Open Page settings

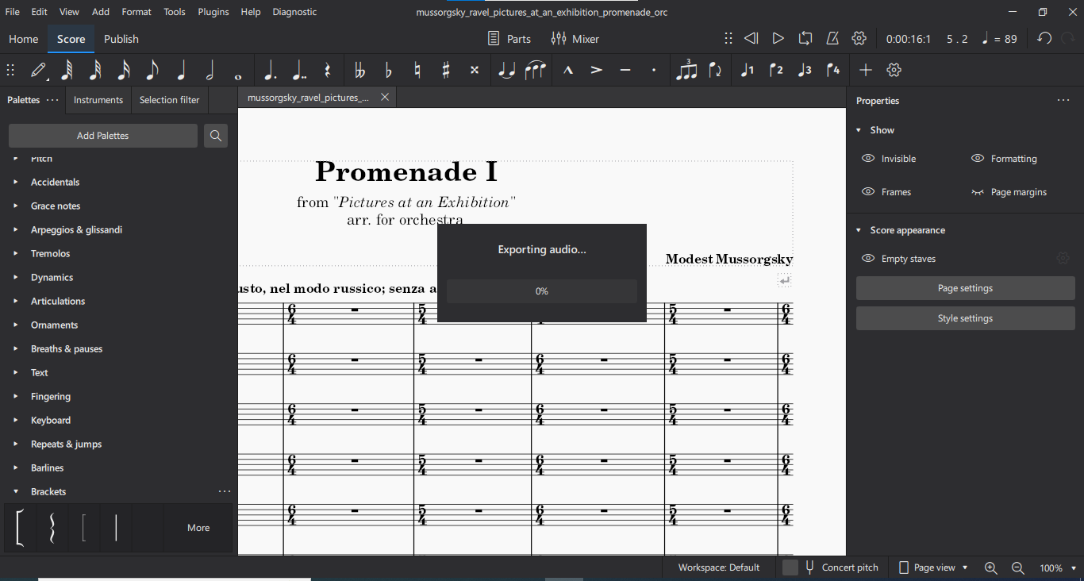(965, 287)
